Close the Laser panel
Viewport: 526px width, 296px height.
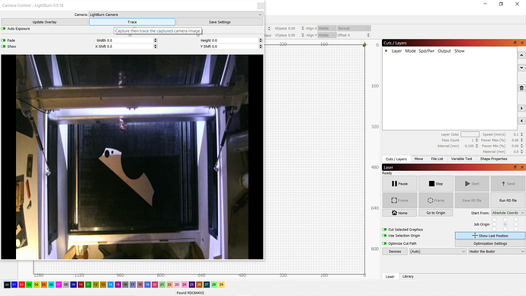522,167
